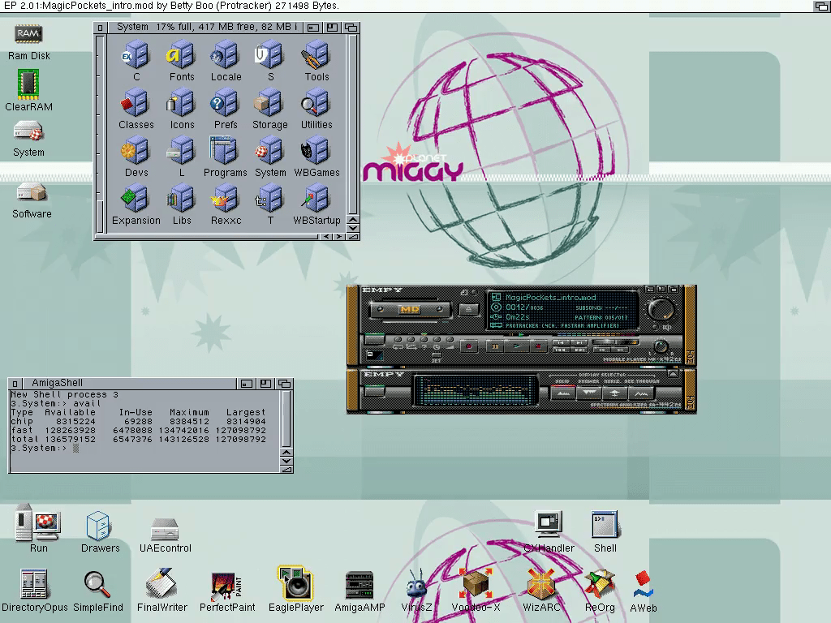Screen dimensions: 831x623
Task: Click the Workbench screen depth gadget
Action: click(821, 6)
